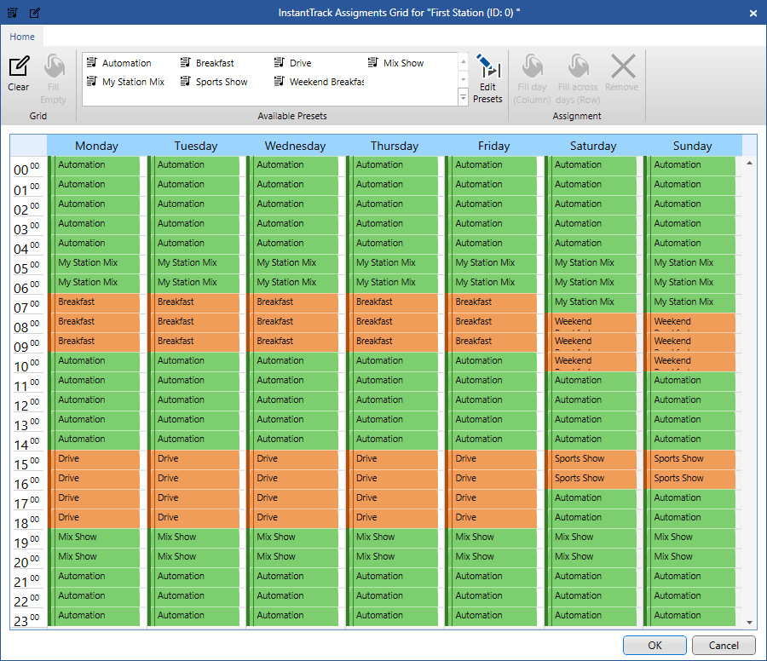Image resolution: width=767 pixels, height=661 pixels.
Task: Select the Mix Show preset
Action: (395, 63)
